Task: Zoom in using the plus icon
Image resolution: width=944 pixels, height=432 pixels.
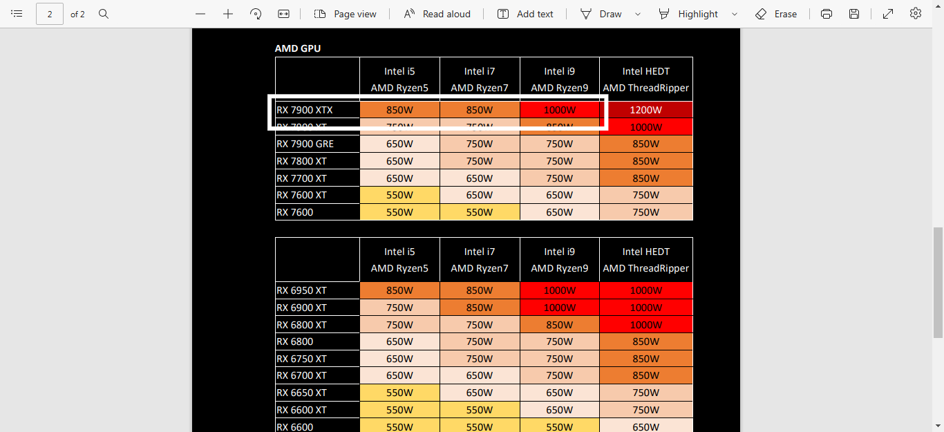Action: [228, 14]
